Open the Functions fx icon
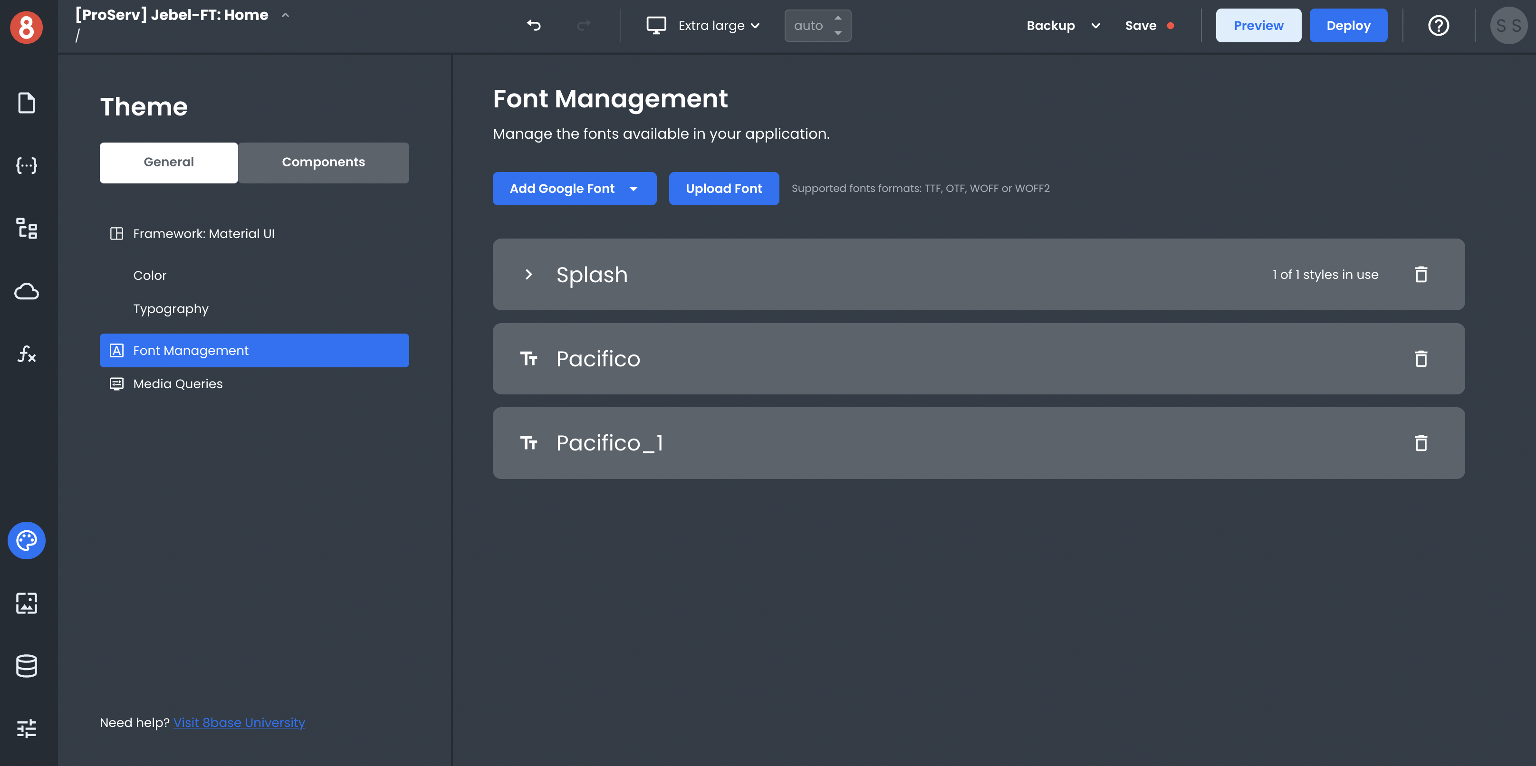This screenshot has height=766, width=1536. click(x=26, y=354)
